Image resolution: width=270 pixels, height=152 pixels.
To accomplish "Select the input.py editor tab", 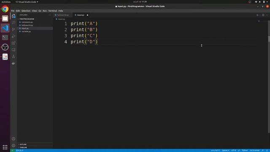I will pos(81,15).
